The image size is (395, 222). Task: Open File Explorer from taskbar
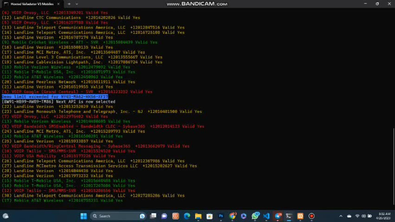tap(198, 216)
